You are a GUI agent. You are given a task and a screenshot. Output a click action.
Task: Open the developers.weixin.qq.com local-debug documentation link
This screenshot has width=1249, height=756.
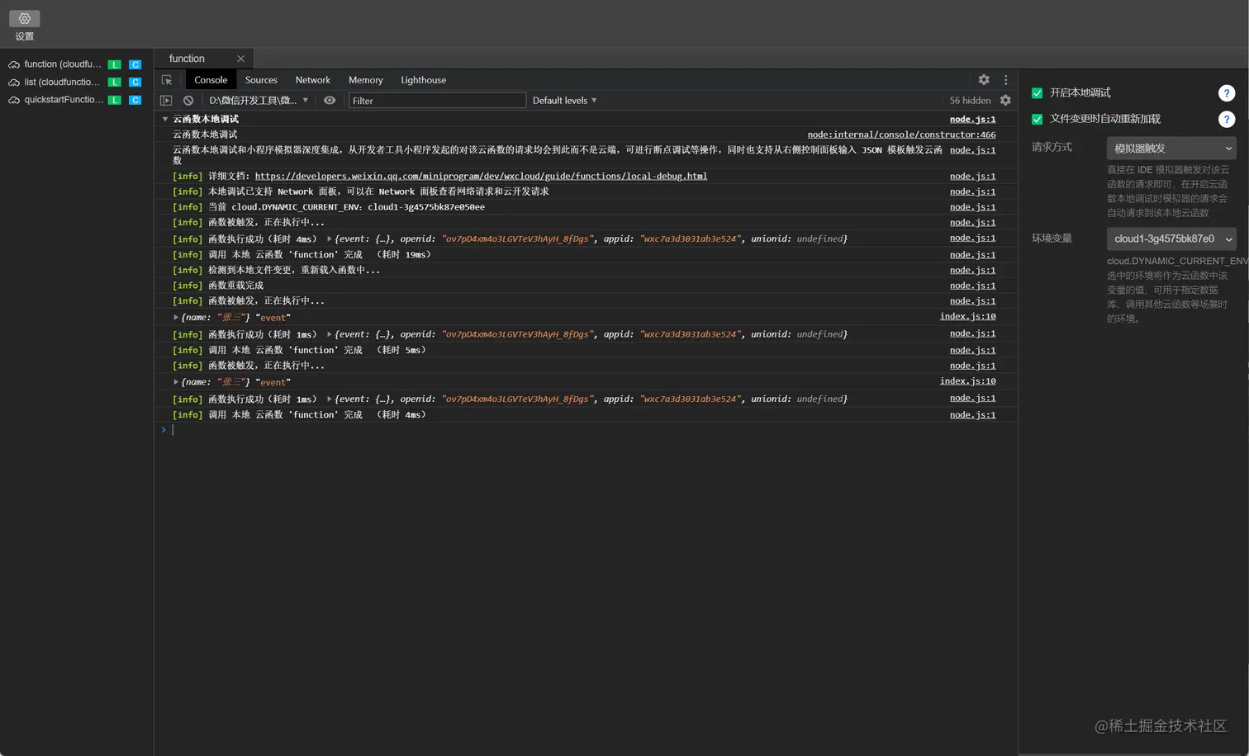(x=481, y=176)
